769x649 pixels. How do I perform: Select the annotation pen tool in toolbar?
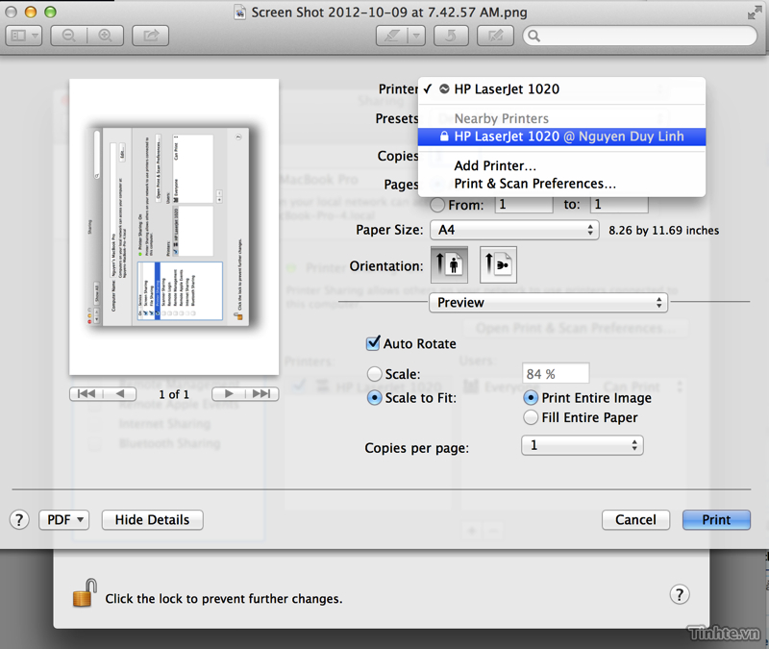pyautogui.click(x=391, y=36)
